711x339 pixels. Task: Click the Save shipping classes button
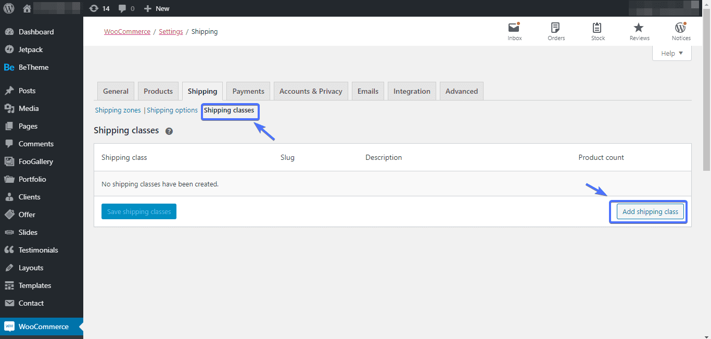point(139,211)
